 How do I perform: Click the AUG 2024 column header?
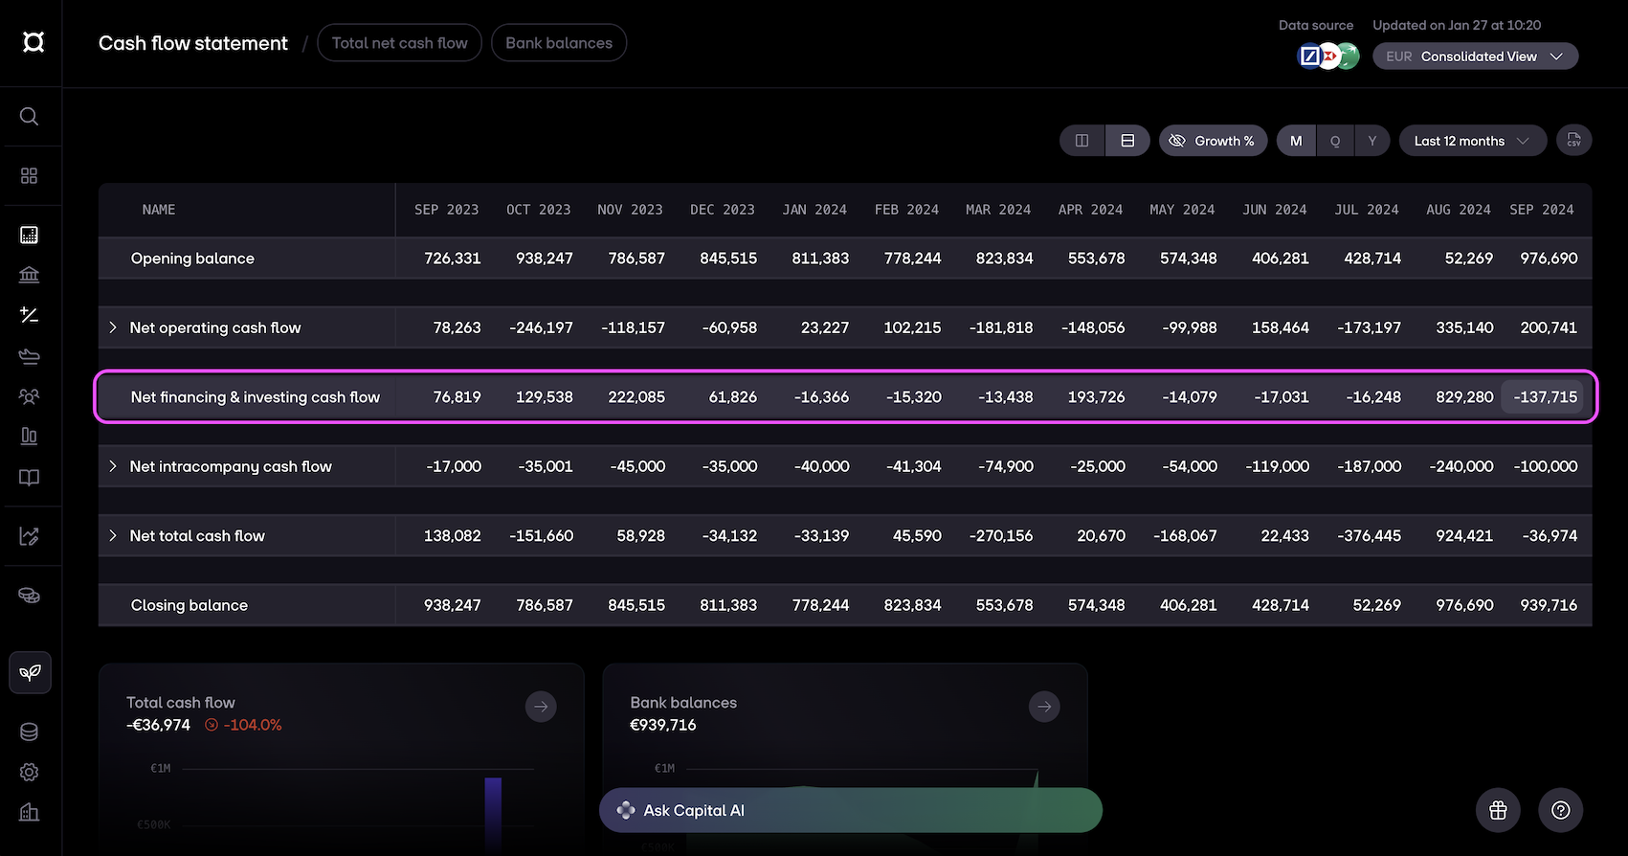(1459, 210)
